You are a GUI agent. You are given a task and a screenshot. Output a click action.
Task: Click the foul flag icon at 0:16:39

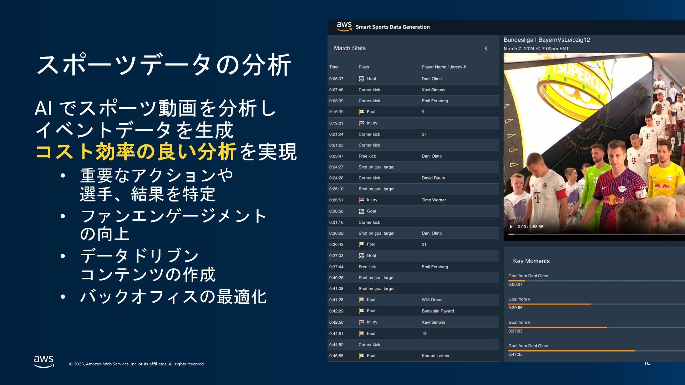[361, 112]
